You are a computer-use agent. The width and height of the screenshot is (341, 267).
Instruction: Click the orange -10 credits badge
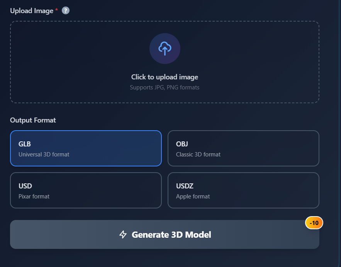314,223
